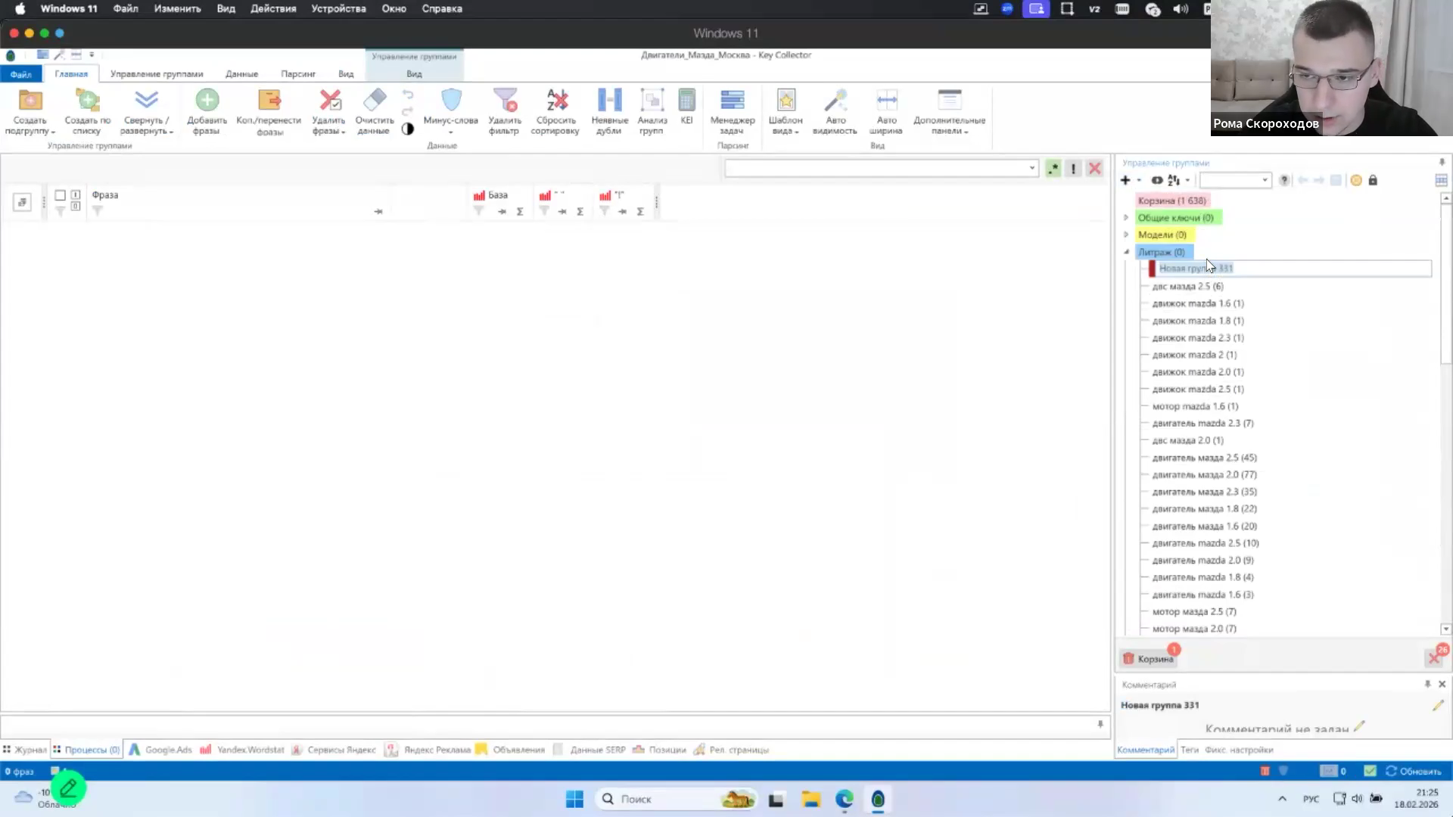Screen dimensions: 1453x817
Task: Open the Удалить фразы dropdown arrow
Action: 343,132
